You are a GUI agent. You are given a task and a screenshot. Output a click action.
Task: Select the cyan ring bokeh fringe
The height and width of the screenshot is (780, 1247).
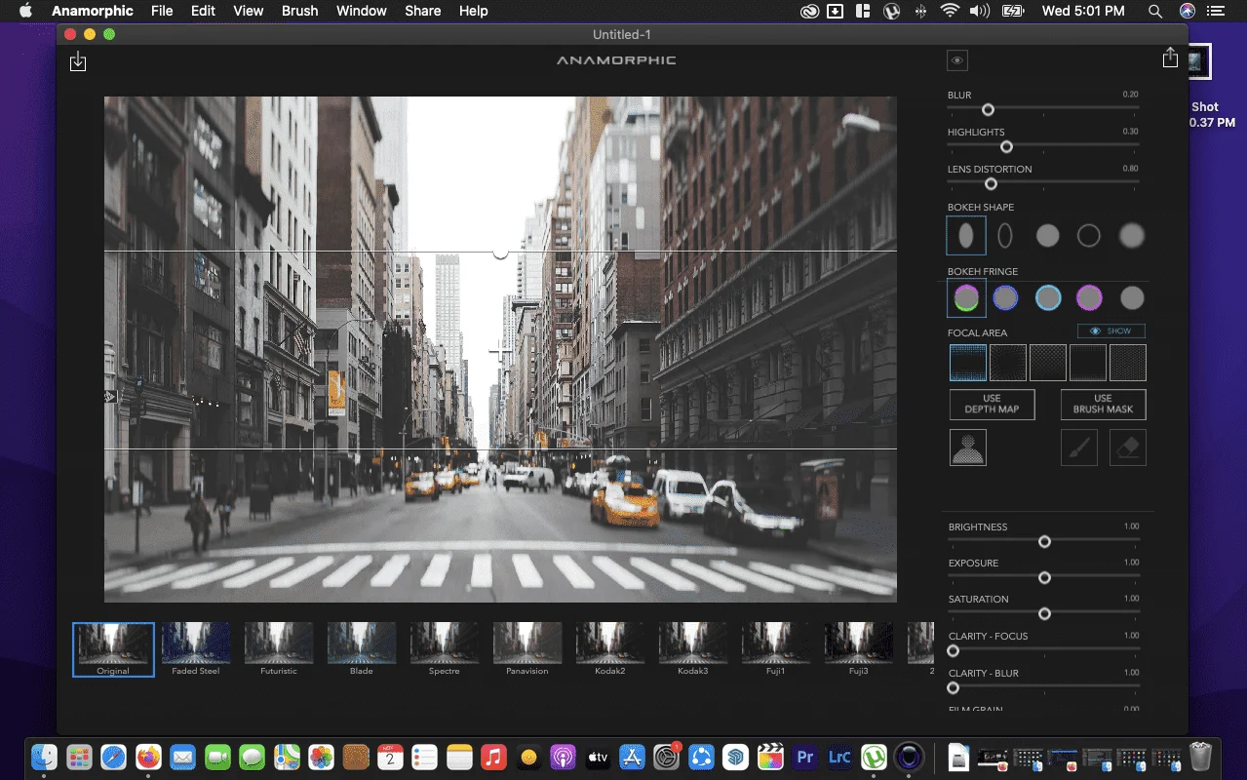1048,298
